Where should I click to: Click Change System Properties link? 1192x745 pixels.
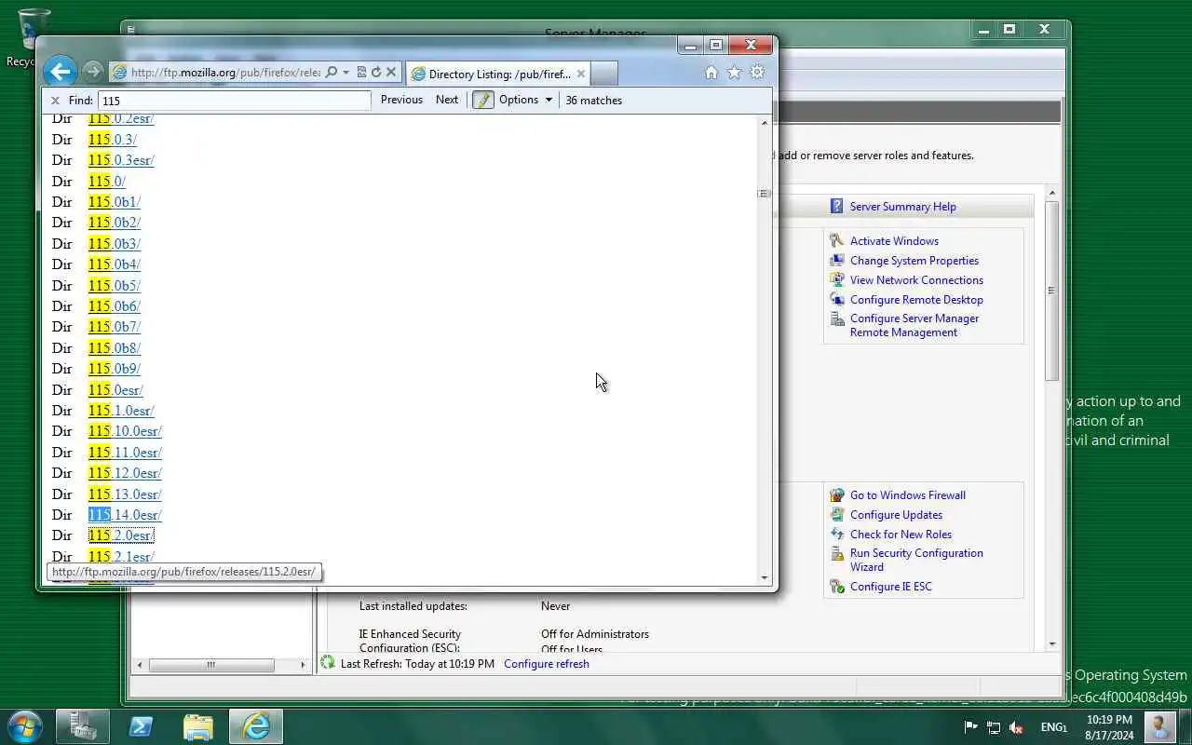click(914, 261)
